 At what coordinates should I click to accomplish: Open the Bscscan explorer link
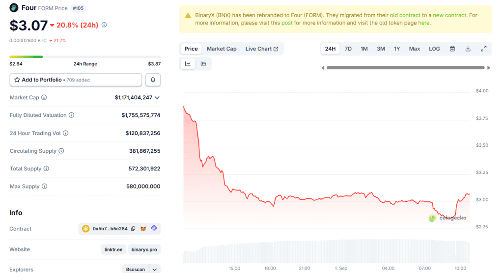(x=136, y=270)
